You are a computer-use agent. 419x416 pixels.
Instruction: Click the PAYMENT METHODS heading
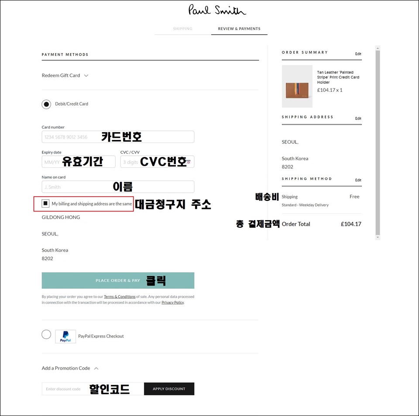pos(65,55)
